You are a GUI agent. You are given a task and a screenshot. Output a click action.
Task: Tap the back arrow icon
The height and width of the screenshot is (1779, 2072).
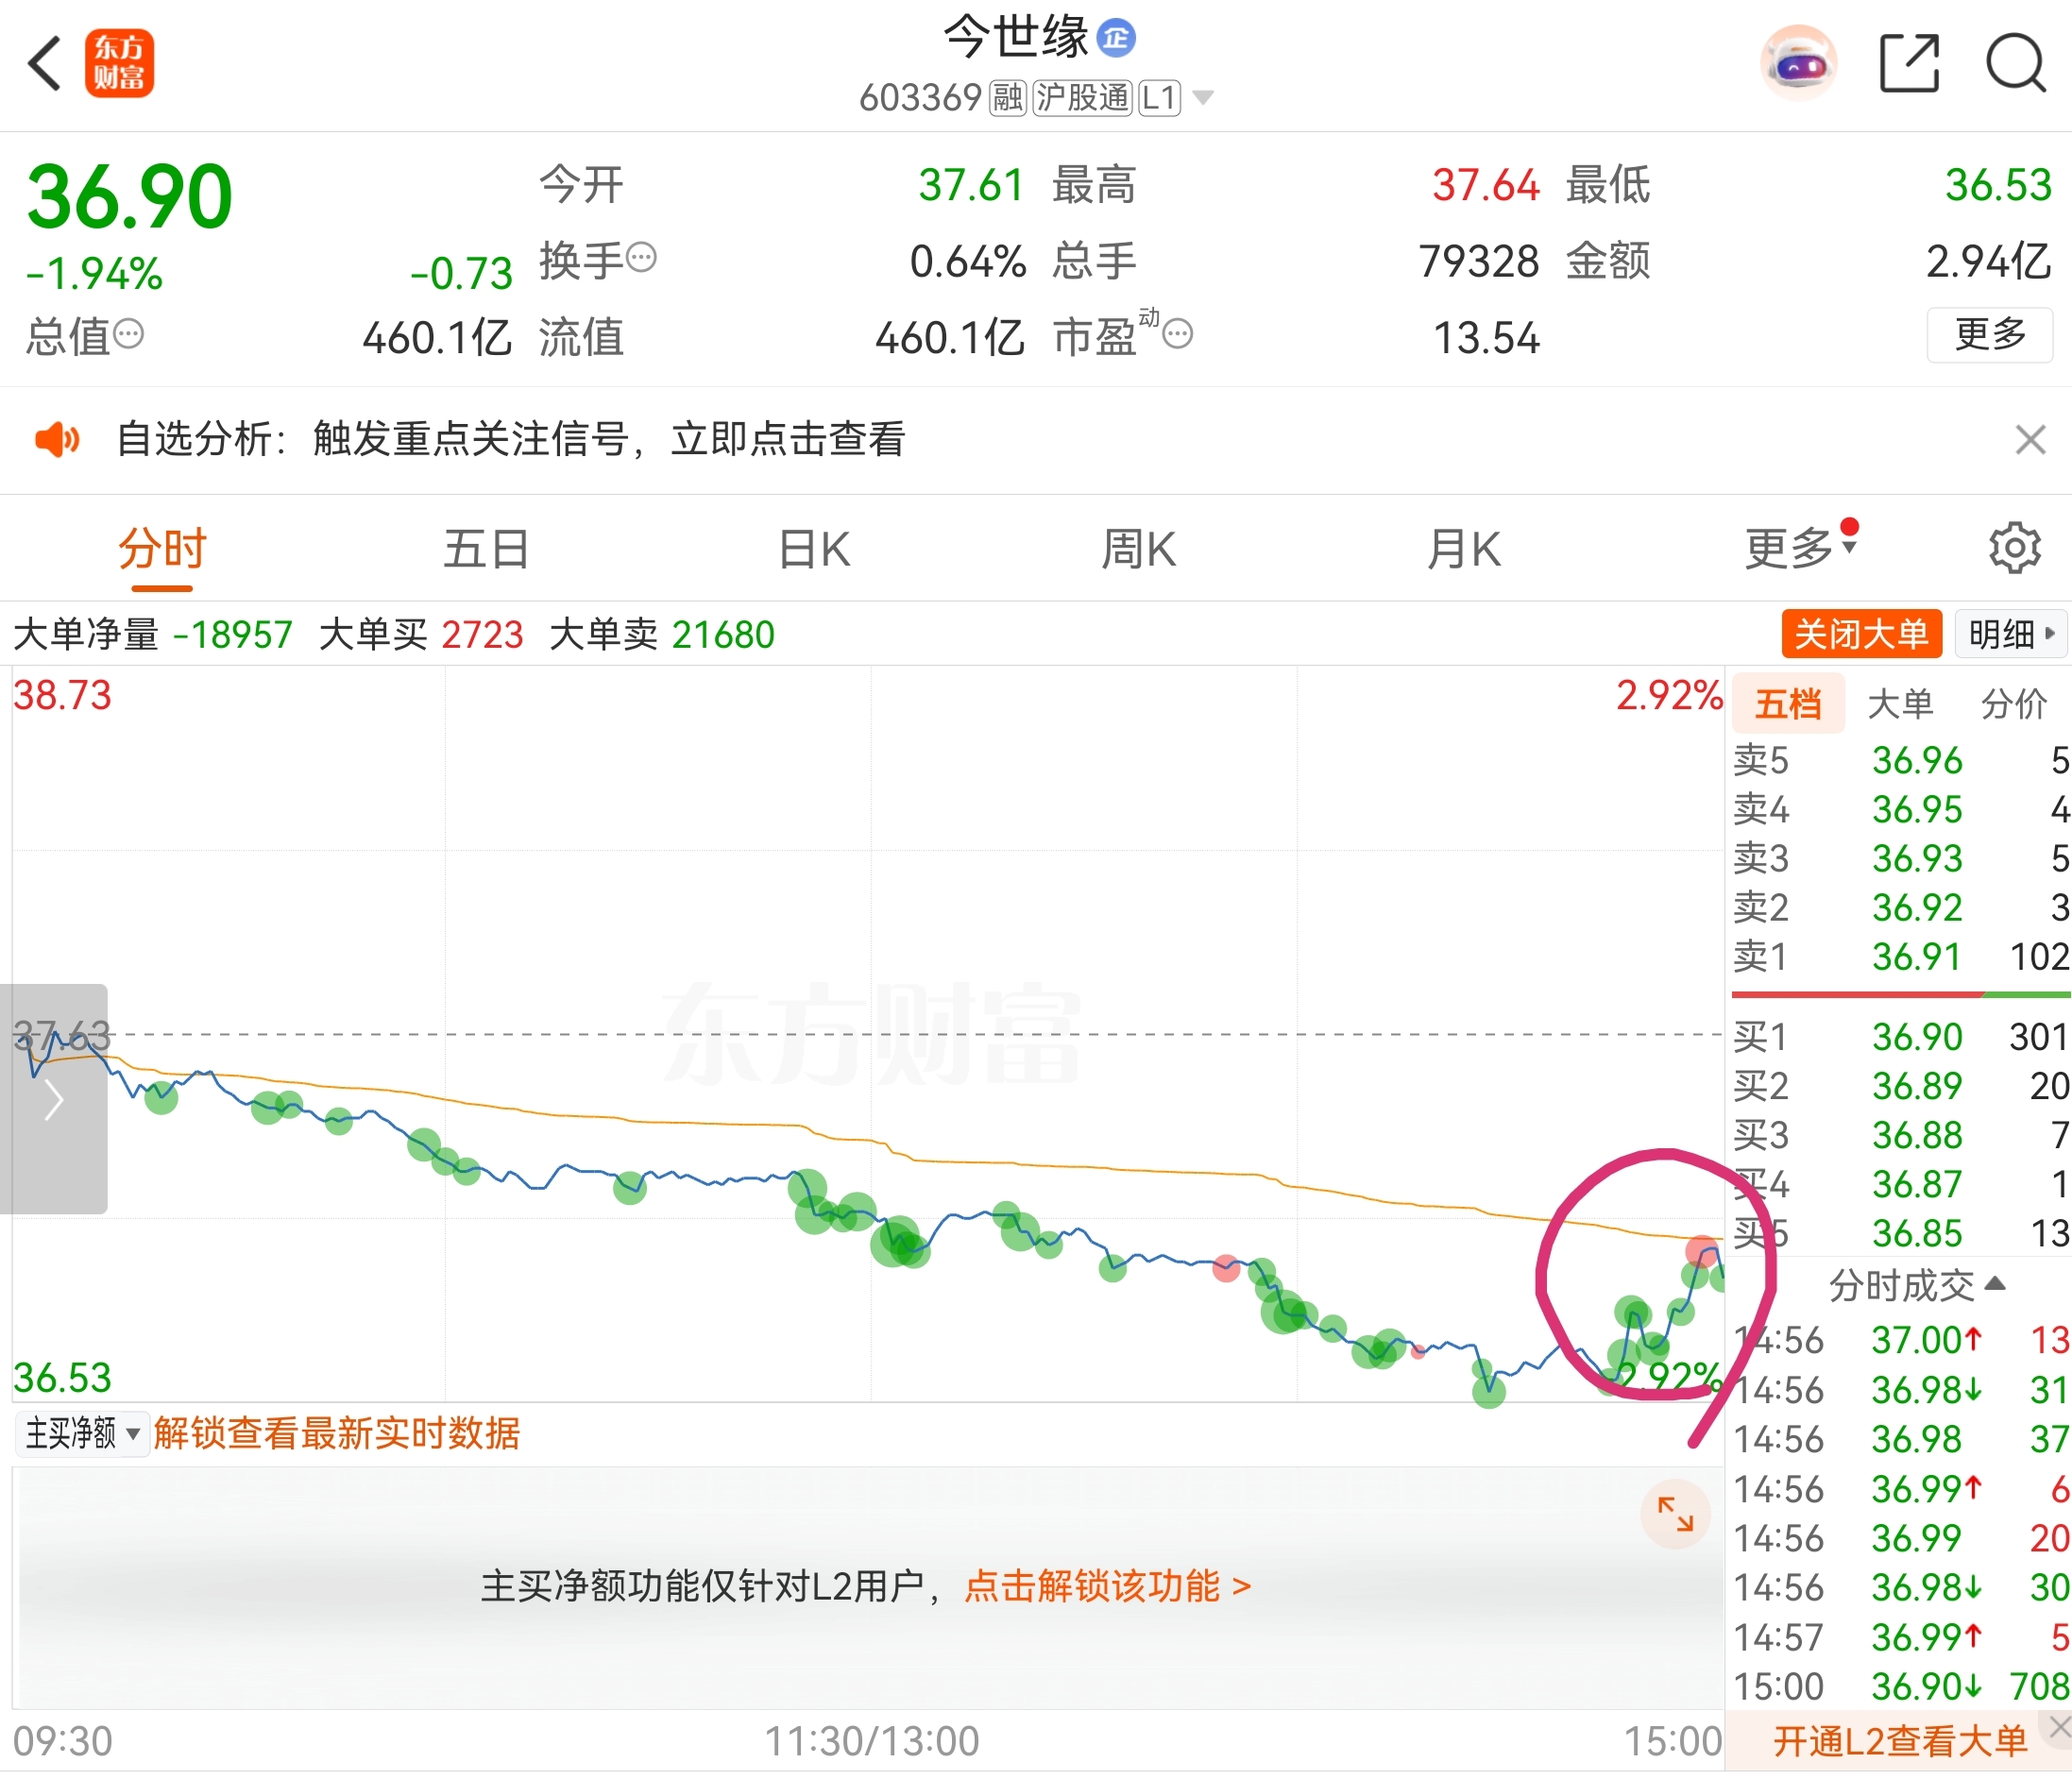[45, 64]
